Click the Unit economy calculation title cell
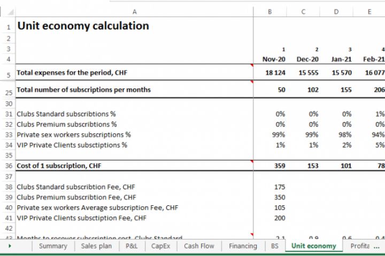 pyautogui.click(x=83, y=26)
